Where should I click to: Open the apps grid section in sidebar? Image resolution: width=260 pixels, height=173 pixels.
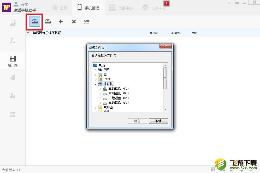[13, 114]
